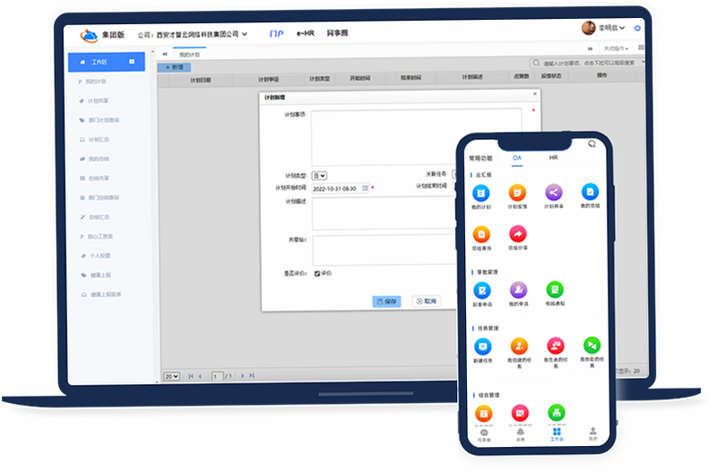Open the 关闭操作 dropdown

coord(616,48)
